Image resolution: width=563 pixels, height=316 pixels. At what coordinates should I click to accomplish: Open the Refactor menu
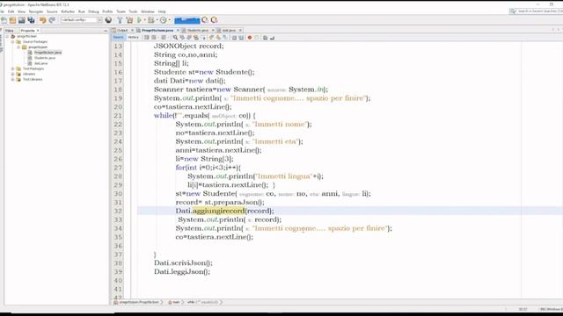coord(68,11)
